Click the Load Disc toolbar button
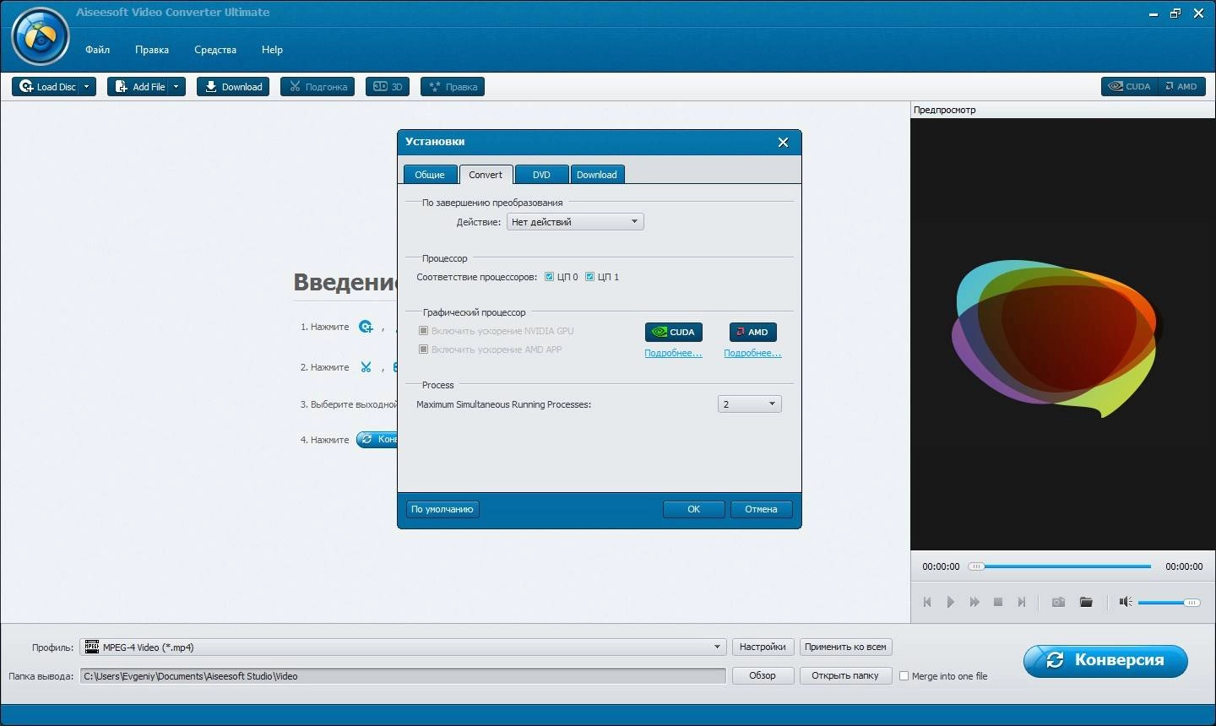This screenshot has height=726, width=1216. [47, 86]
